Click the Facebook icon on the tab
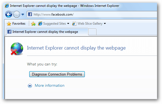This screenshot has width=162, height=104. click(9, 32)
